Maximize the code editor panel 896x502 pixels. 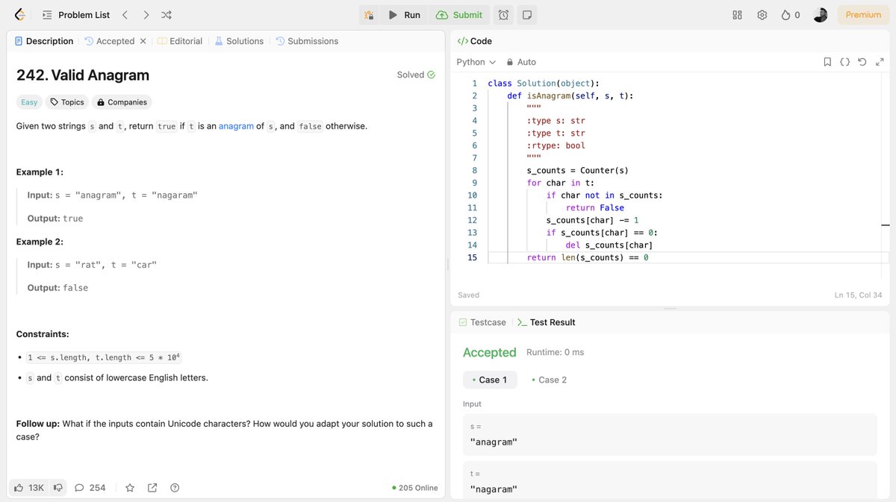879,62
